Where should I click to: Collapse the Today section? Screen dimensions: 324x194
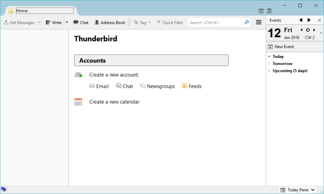click(x=269, y=56)
